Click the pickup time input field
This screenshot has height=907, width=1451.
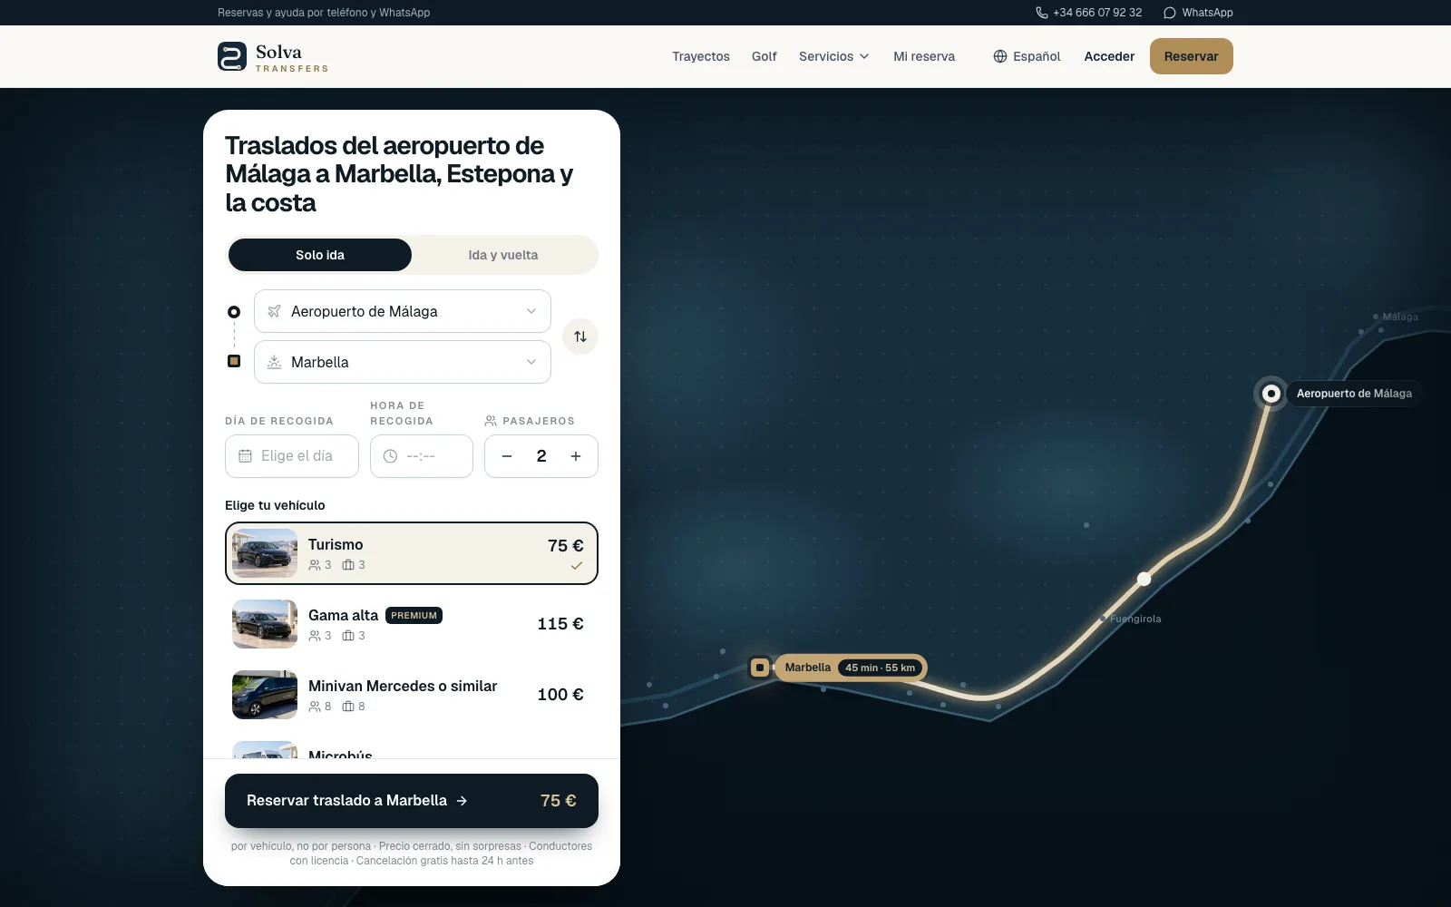point(422,456)
